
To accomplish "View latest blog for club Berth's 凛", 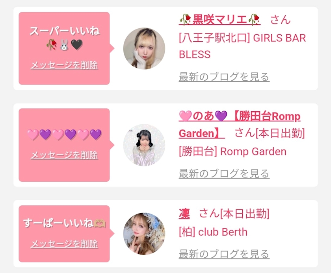I will click(224, 254).
